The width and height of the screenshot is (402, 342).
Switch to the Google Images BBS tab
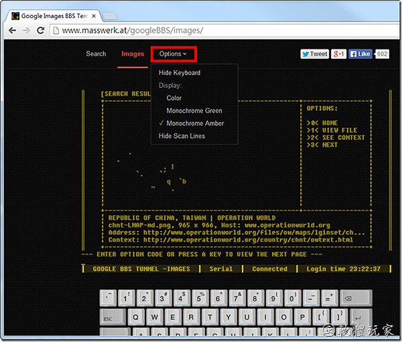click(x=54, y=16)
